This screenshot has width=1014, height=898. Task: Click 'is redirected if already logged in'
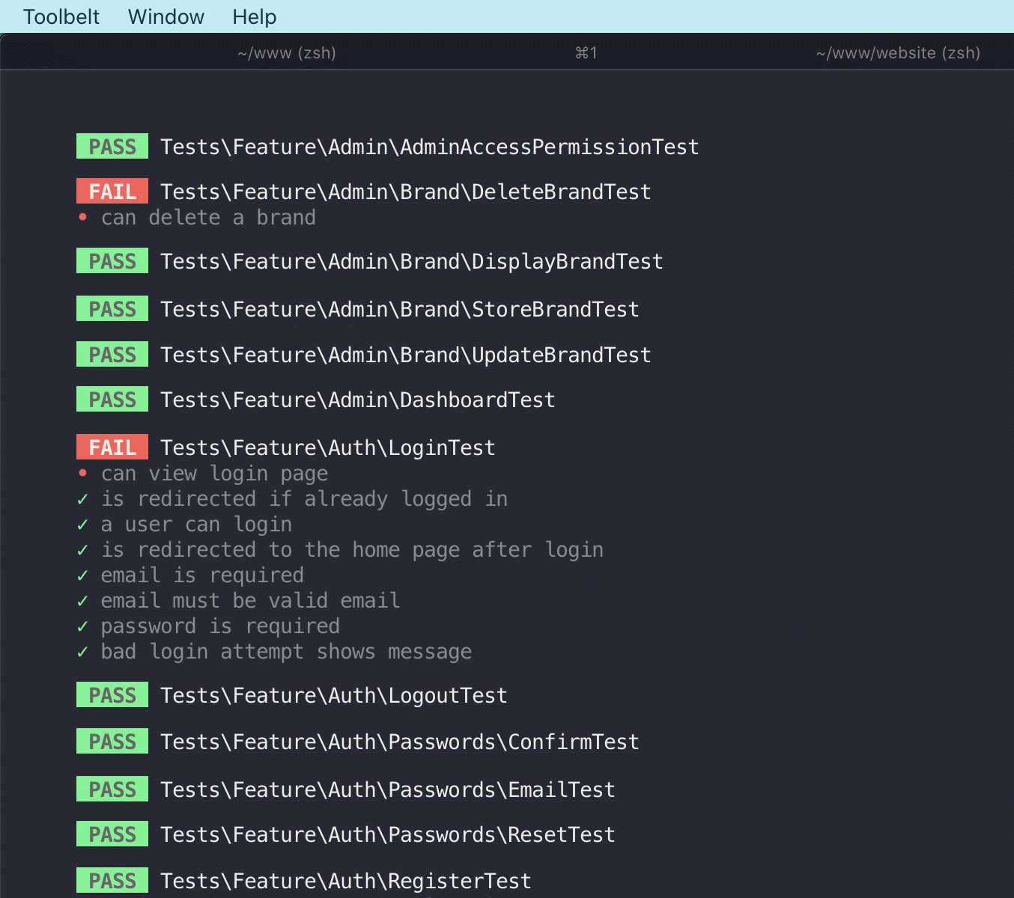pos(304,499)
